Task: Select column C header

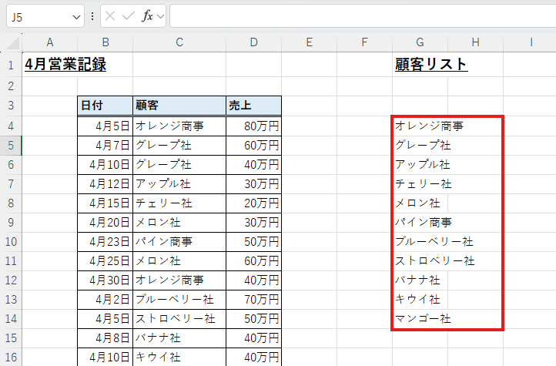Action: point(179,42)
